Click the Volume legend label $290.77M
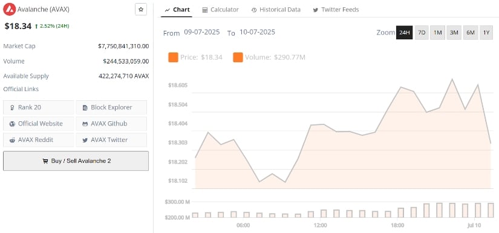Viewport: 499px width, 233px height. pyautogui.click(x=275, y=57)
